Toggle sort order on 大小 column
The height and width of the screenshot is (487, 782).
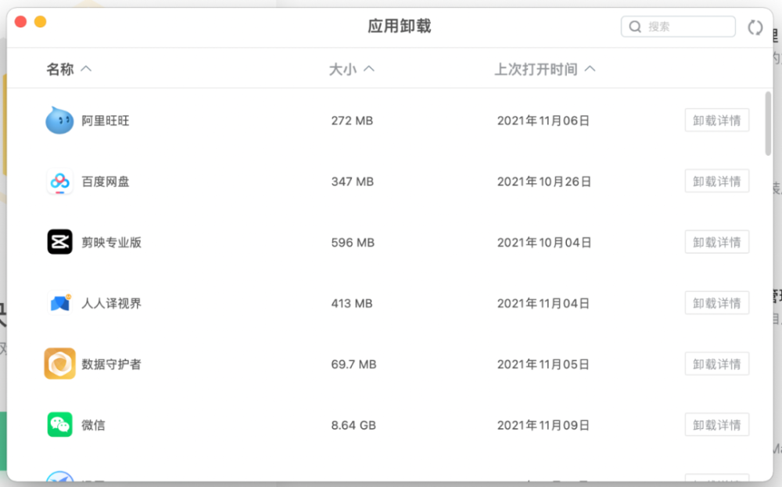click(369, 69)
